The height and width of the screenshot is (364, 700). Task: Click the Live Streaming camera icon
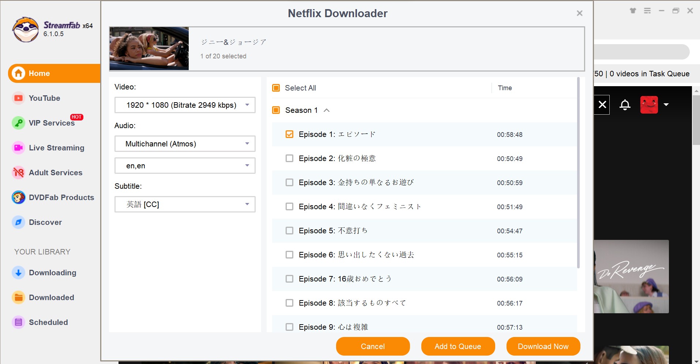coord(18,148)
